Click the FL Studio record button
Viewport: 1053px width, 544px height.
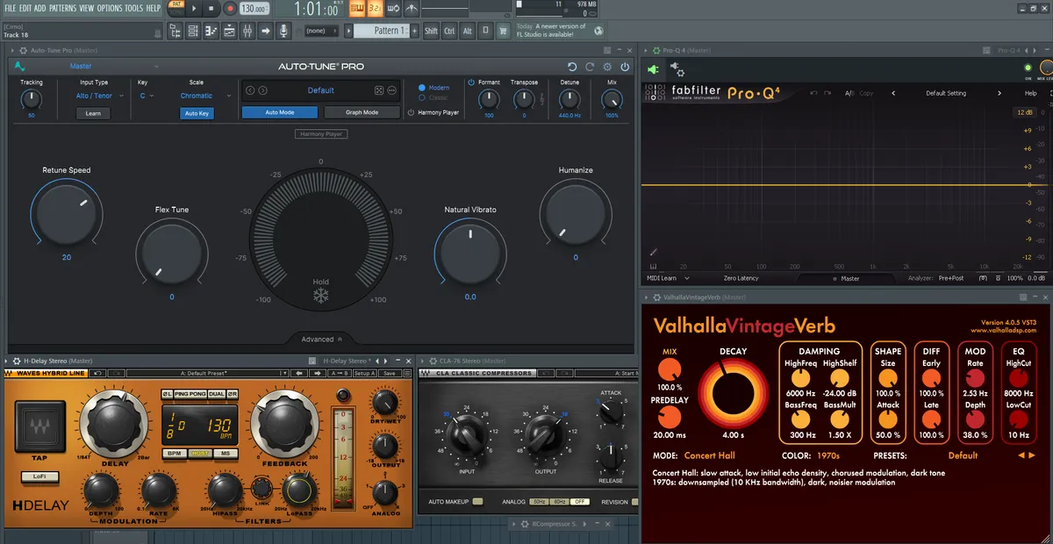(x=229, y=9)
